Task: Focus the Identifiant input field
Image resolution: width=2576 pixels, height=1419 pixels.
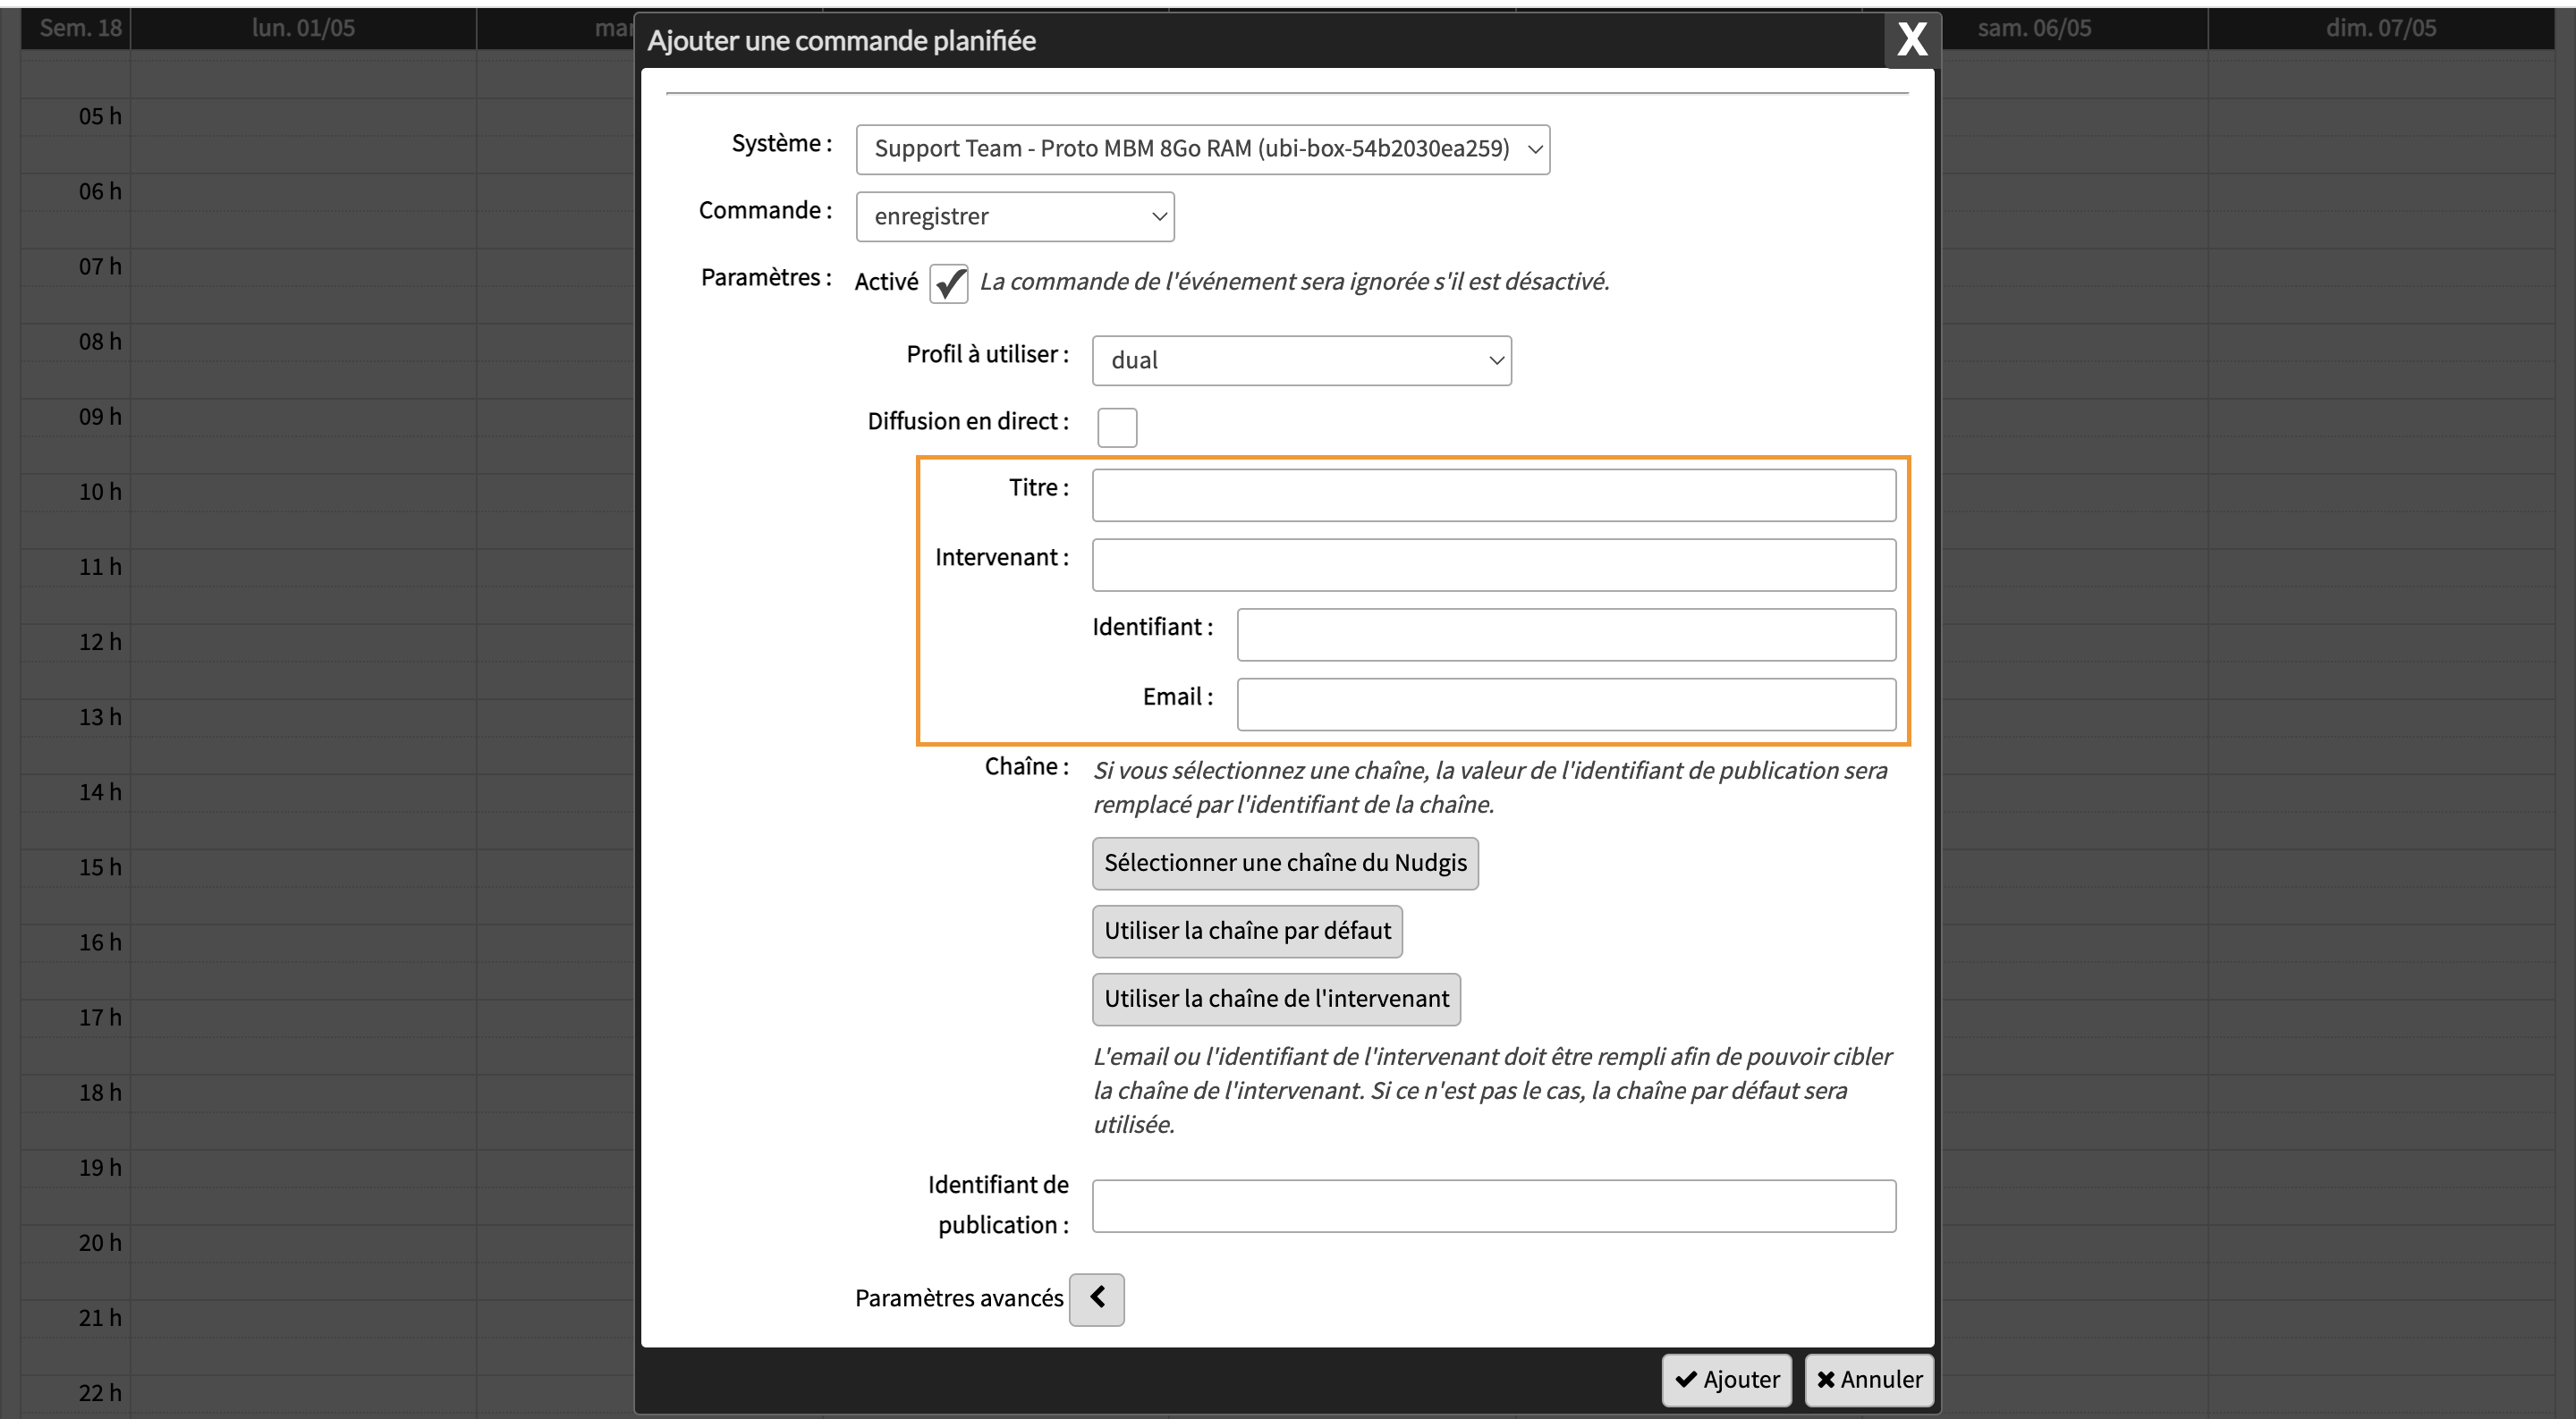Action: point(1566,635)
